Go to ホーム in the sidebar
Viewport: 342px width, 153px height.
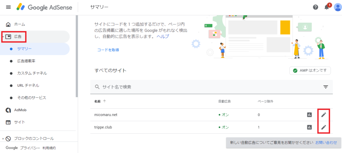[x=20, y=24]
